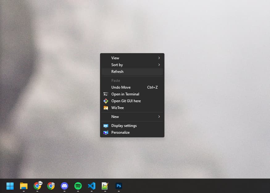270x193 pixels.
Task: Open Notepad++ from the taskbar
Action: 105,186
